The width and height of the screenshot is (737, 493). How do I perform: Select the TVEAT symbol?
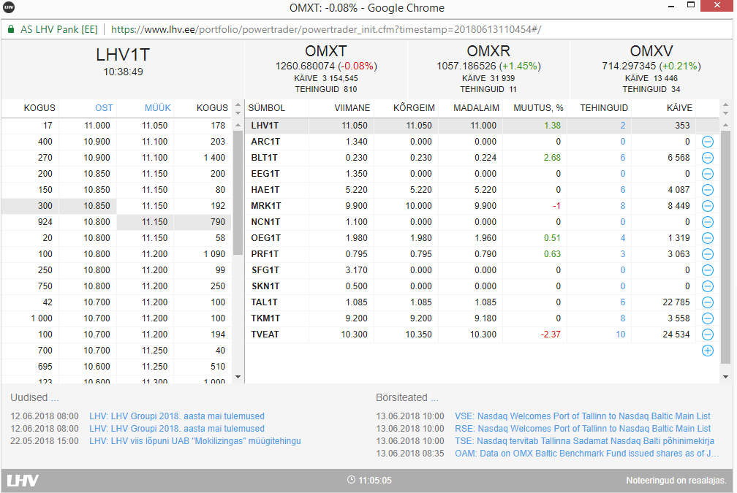tap(265, 335)
